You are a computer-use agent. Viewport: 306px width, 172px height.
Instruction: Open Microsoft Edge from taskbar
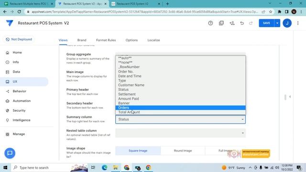point(104,168)
